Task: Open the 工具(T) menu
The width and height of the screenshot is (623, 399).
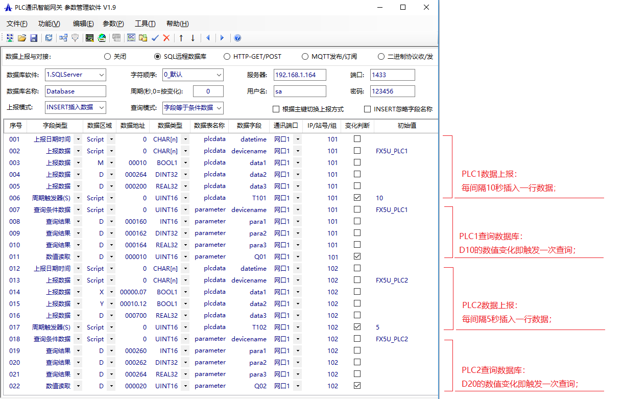Action: 145,24
